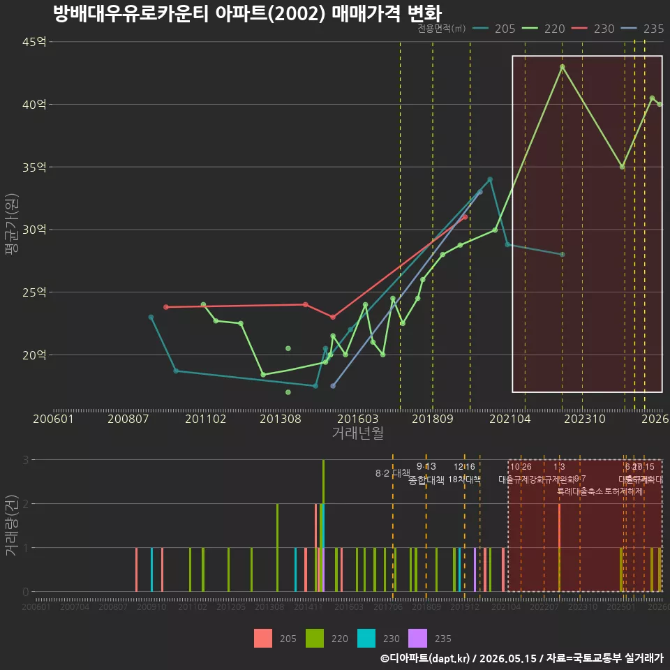The image size is (670, 670).
Task: Click the red 230 line starting point
Action: tap(166, 307)
